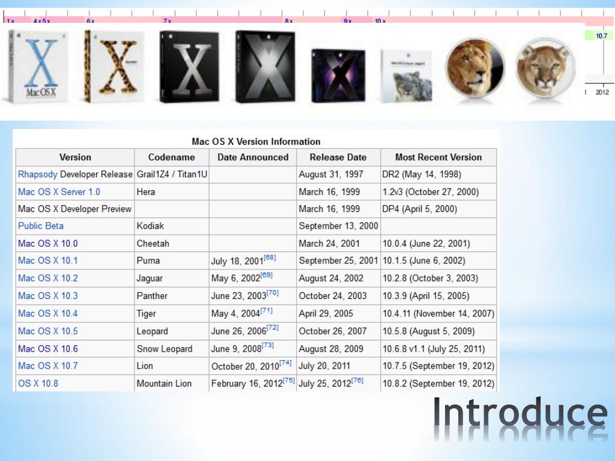The width and height of the screenshot is (615, 461).
Task: Click the 10.8.2 (September 19, 2012) cell
Action: click(x=438, y=384)
